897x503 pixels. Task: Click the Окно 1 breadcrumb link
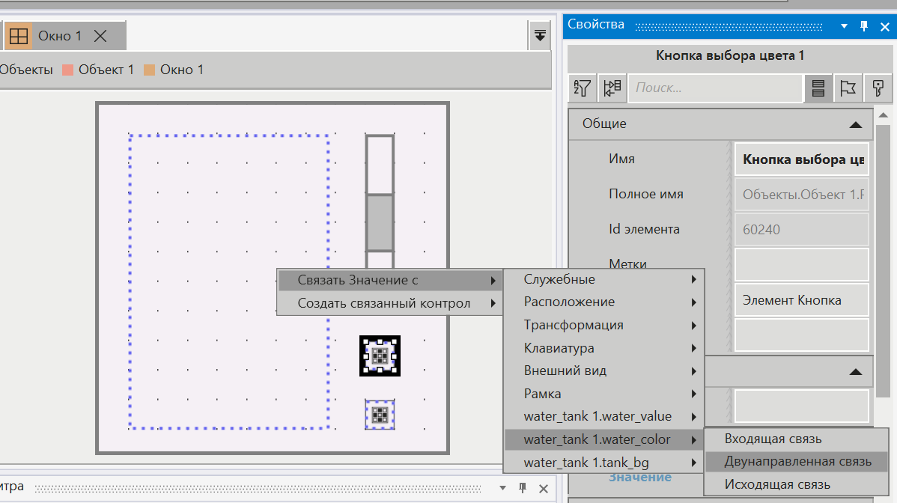coord(181,70)
